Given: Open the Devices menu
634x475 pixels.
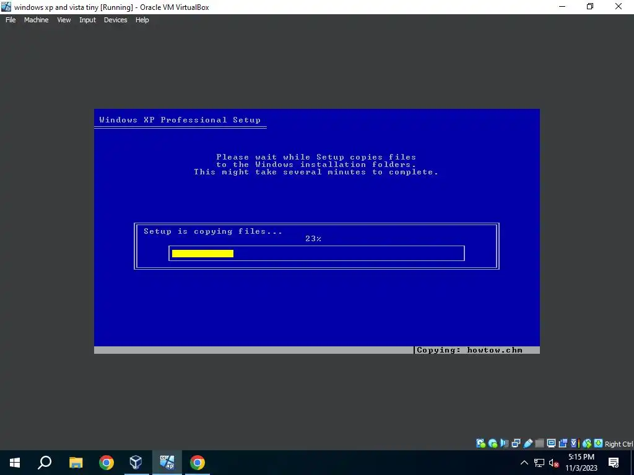Looking at the screenshot, I should tap(116, 20).
